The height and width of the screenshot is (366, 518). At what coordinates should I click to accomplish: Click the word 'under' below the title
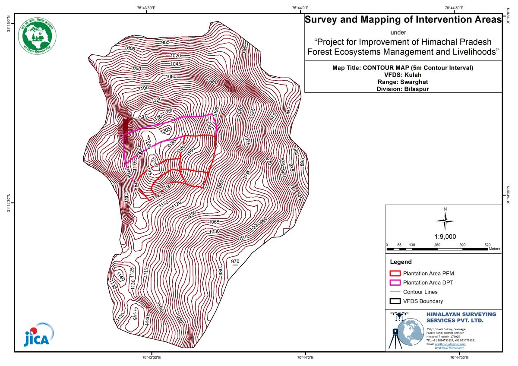coord(398,32)
